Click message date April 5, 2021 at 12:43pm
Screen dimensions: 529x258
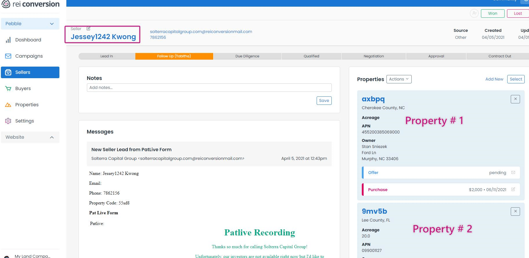pyautogui.click(x=304, y=158)
